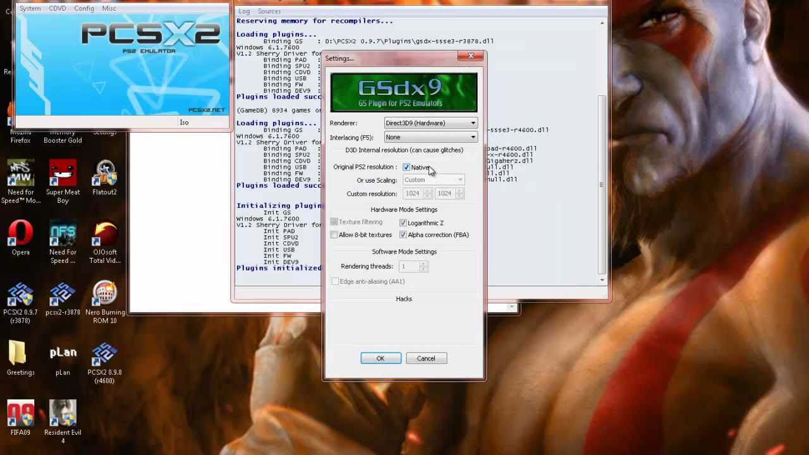Click the Texture filtering checkbox

[x=334, y=222]
